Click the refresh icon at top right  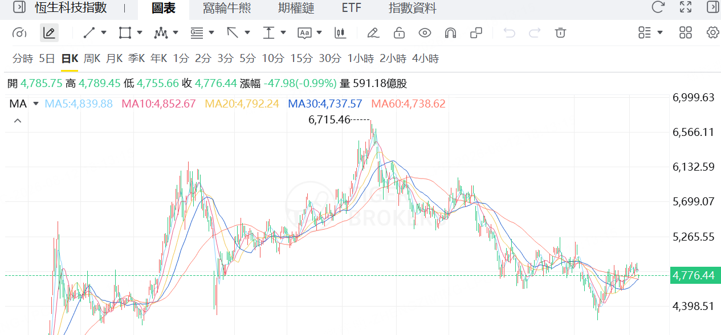pos(658,7)
